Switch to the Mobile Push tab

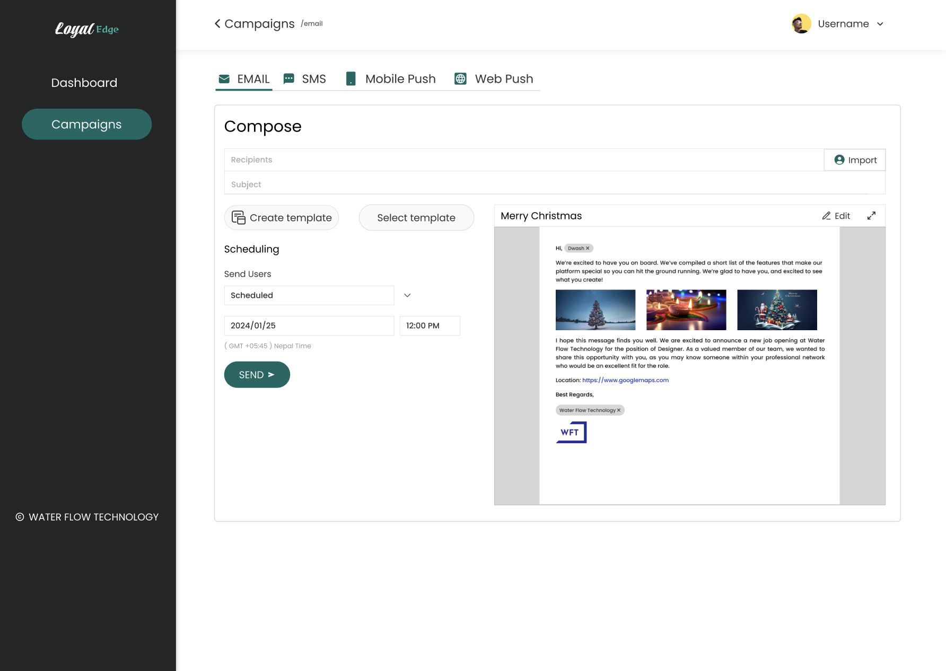point(391,79)
